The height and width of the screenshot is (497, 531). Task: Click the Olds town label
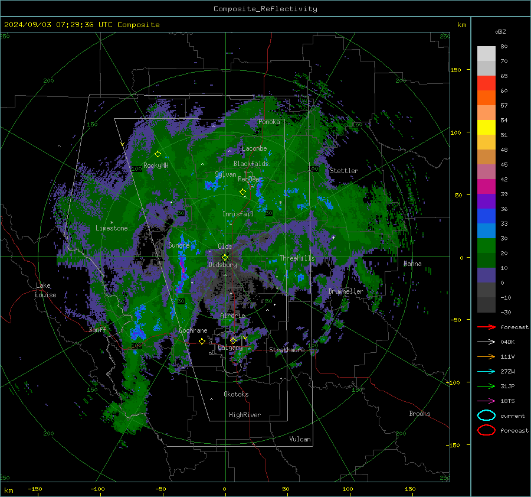tap(225, 246)
